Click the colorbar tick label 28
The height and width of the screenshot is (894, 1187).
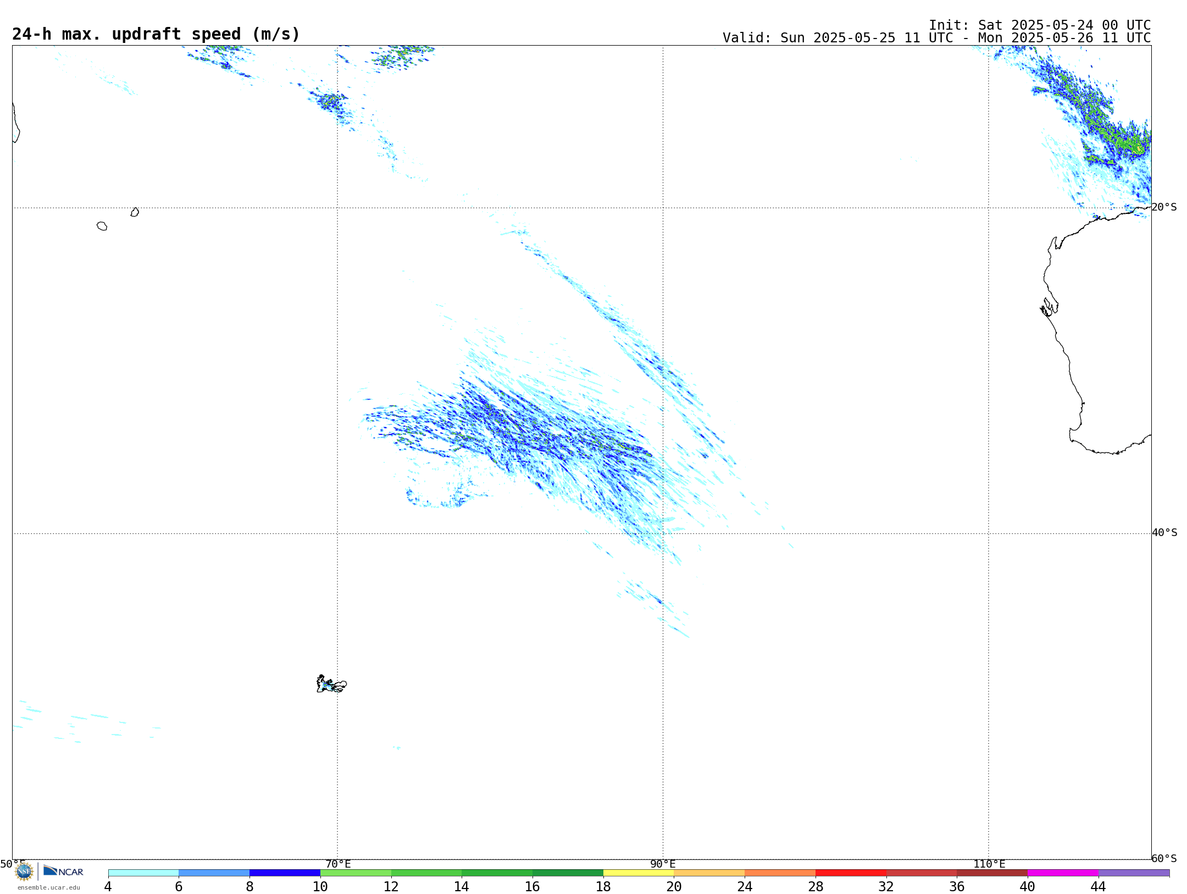pyautogui.click(x=816, y=886)
